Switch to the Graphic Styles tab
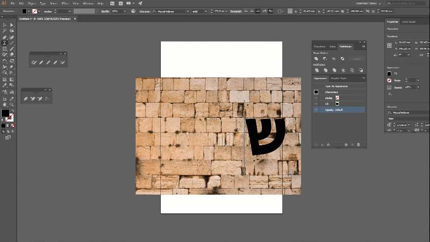The image size is (430, 242). pyautogui.click(x=339, y=79)
